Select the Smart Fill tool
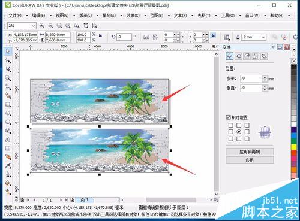 8,96
